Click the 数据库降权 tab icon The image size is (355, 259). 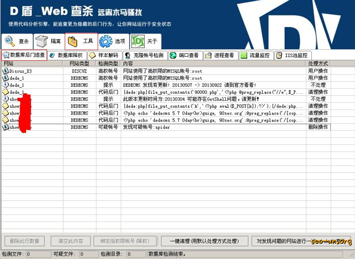[52, 56]
